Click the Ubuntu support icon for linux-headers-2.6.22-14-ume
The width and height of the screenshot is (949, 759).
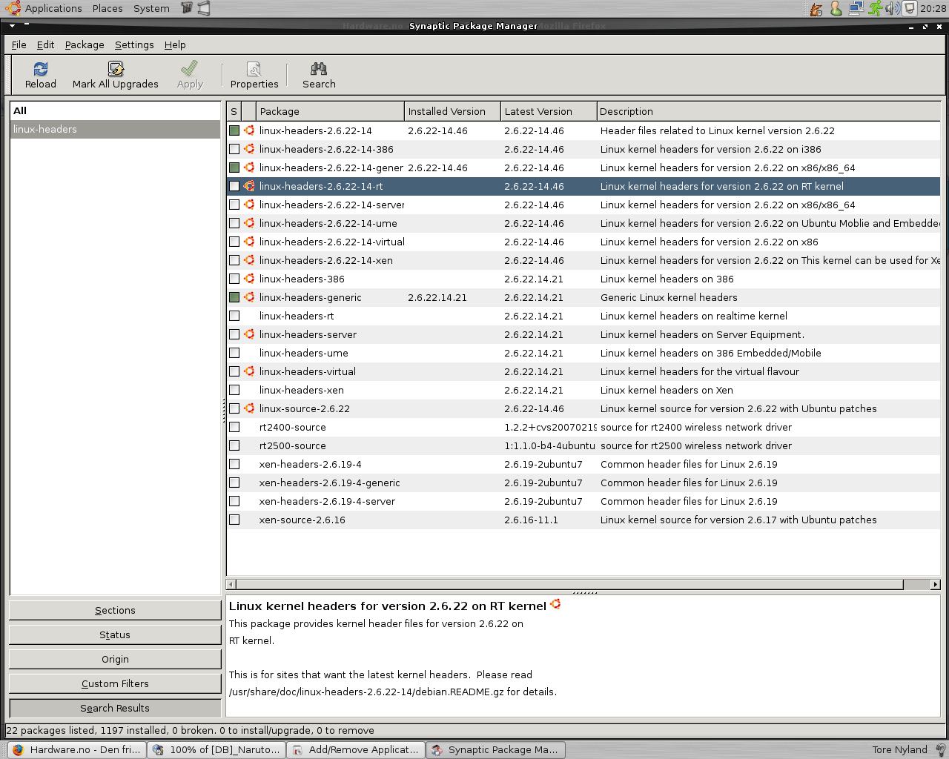pos(249,223)
